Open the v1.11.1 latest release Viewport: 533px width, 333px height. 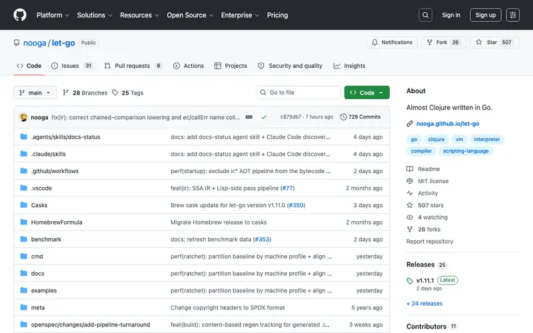pyautogui.click(x=425, y=280)
